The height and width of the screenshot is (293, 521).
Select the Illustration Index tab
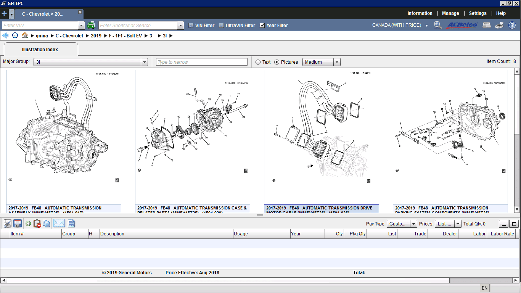tap(40, 50)
